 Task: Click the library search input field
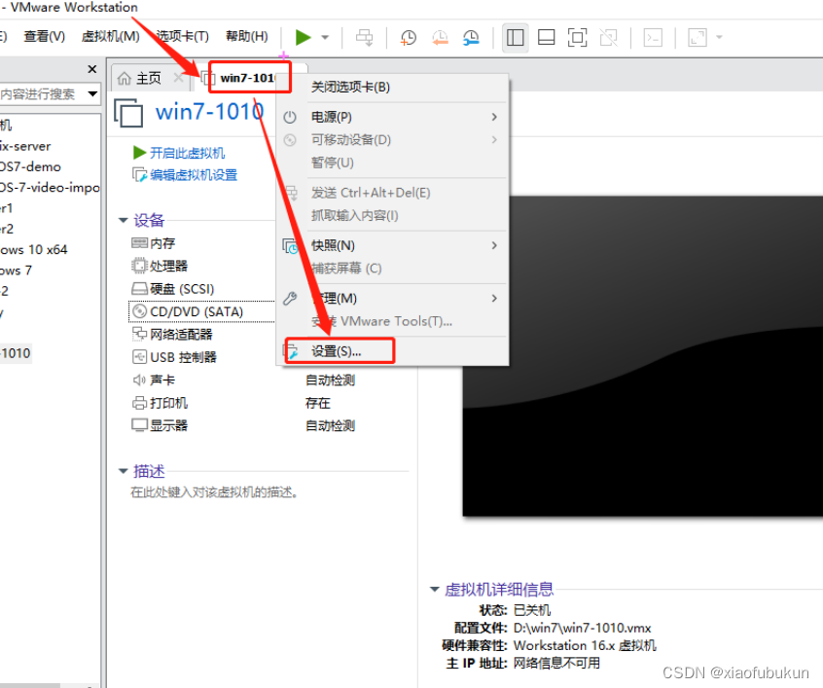tap(42, 94)
